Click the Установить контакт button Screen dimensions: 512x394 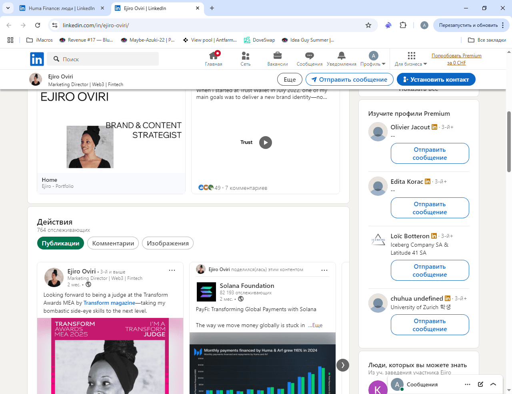[x=436, y=79]
